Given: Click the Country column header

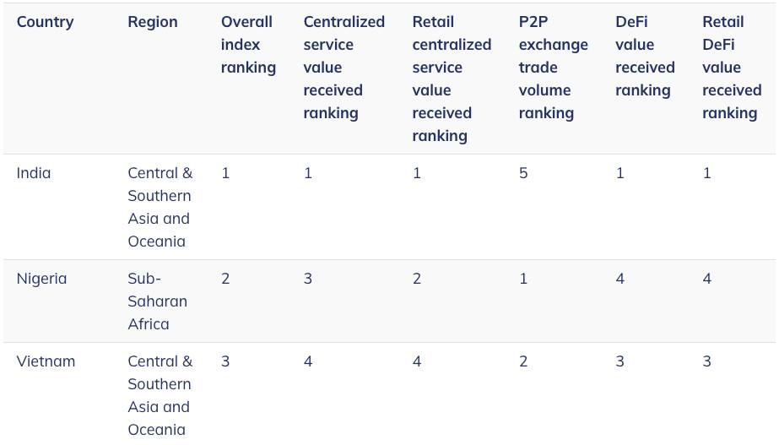Looking at the screenshot, I should [45, 22].
